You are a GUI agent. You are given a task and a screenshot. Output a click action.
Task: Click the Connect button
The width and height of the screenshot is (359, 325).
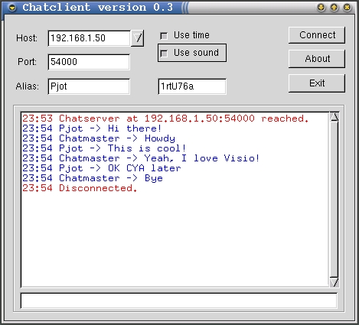point(317,35)
